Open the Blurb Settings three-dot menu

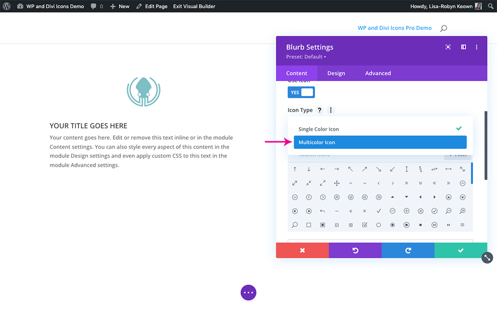pos(477,47)
